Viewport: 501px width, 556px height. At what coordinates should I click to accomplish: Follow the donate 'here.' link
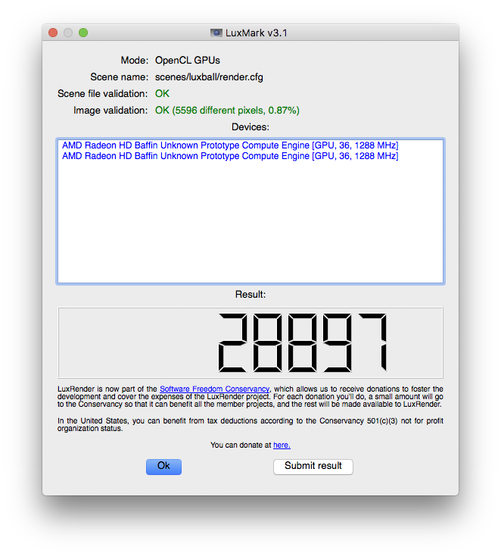point(282,445)
